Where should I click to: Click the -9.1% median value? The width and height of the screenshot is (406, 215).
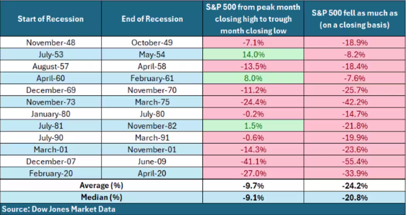pos(253,198)
